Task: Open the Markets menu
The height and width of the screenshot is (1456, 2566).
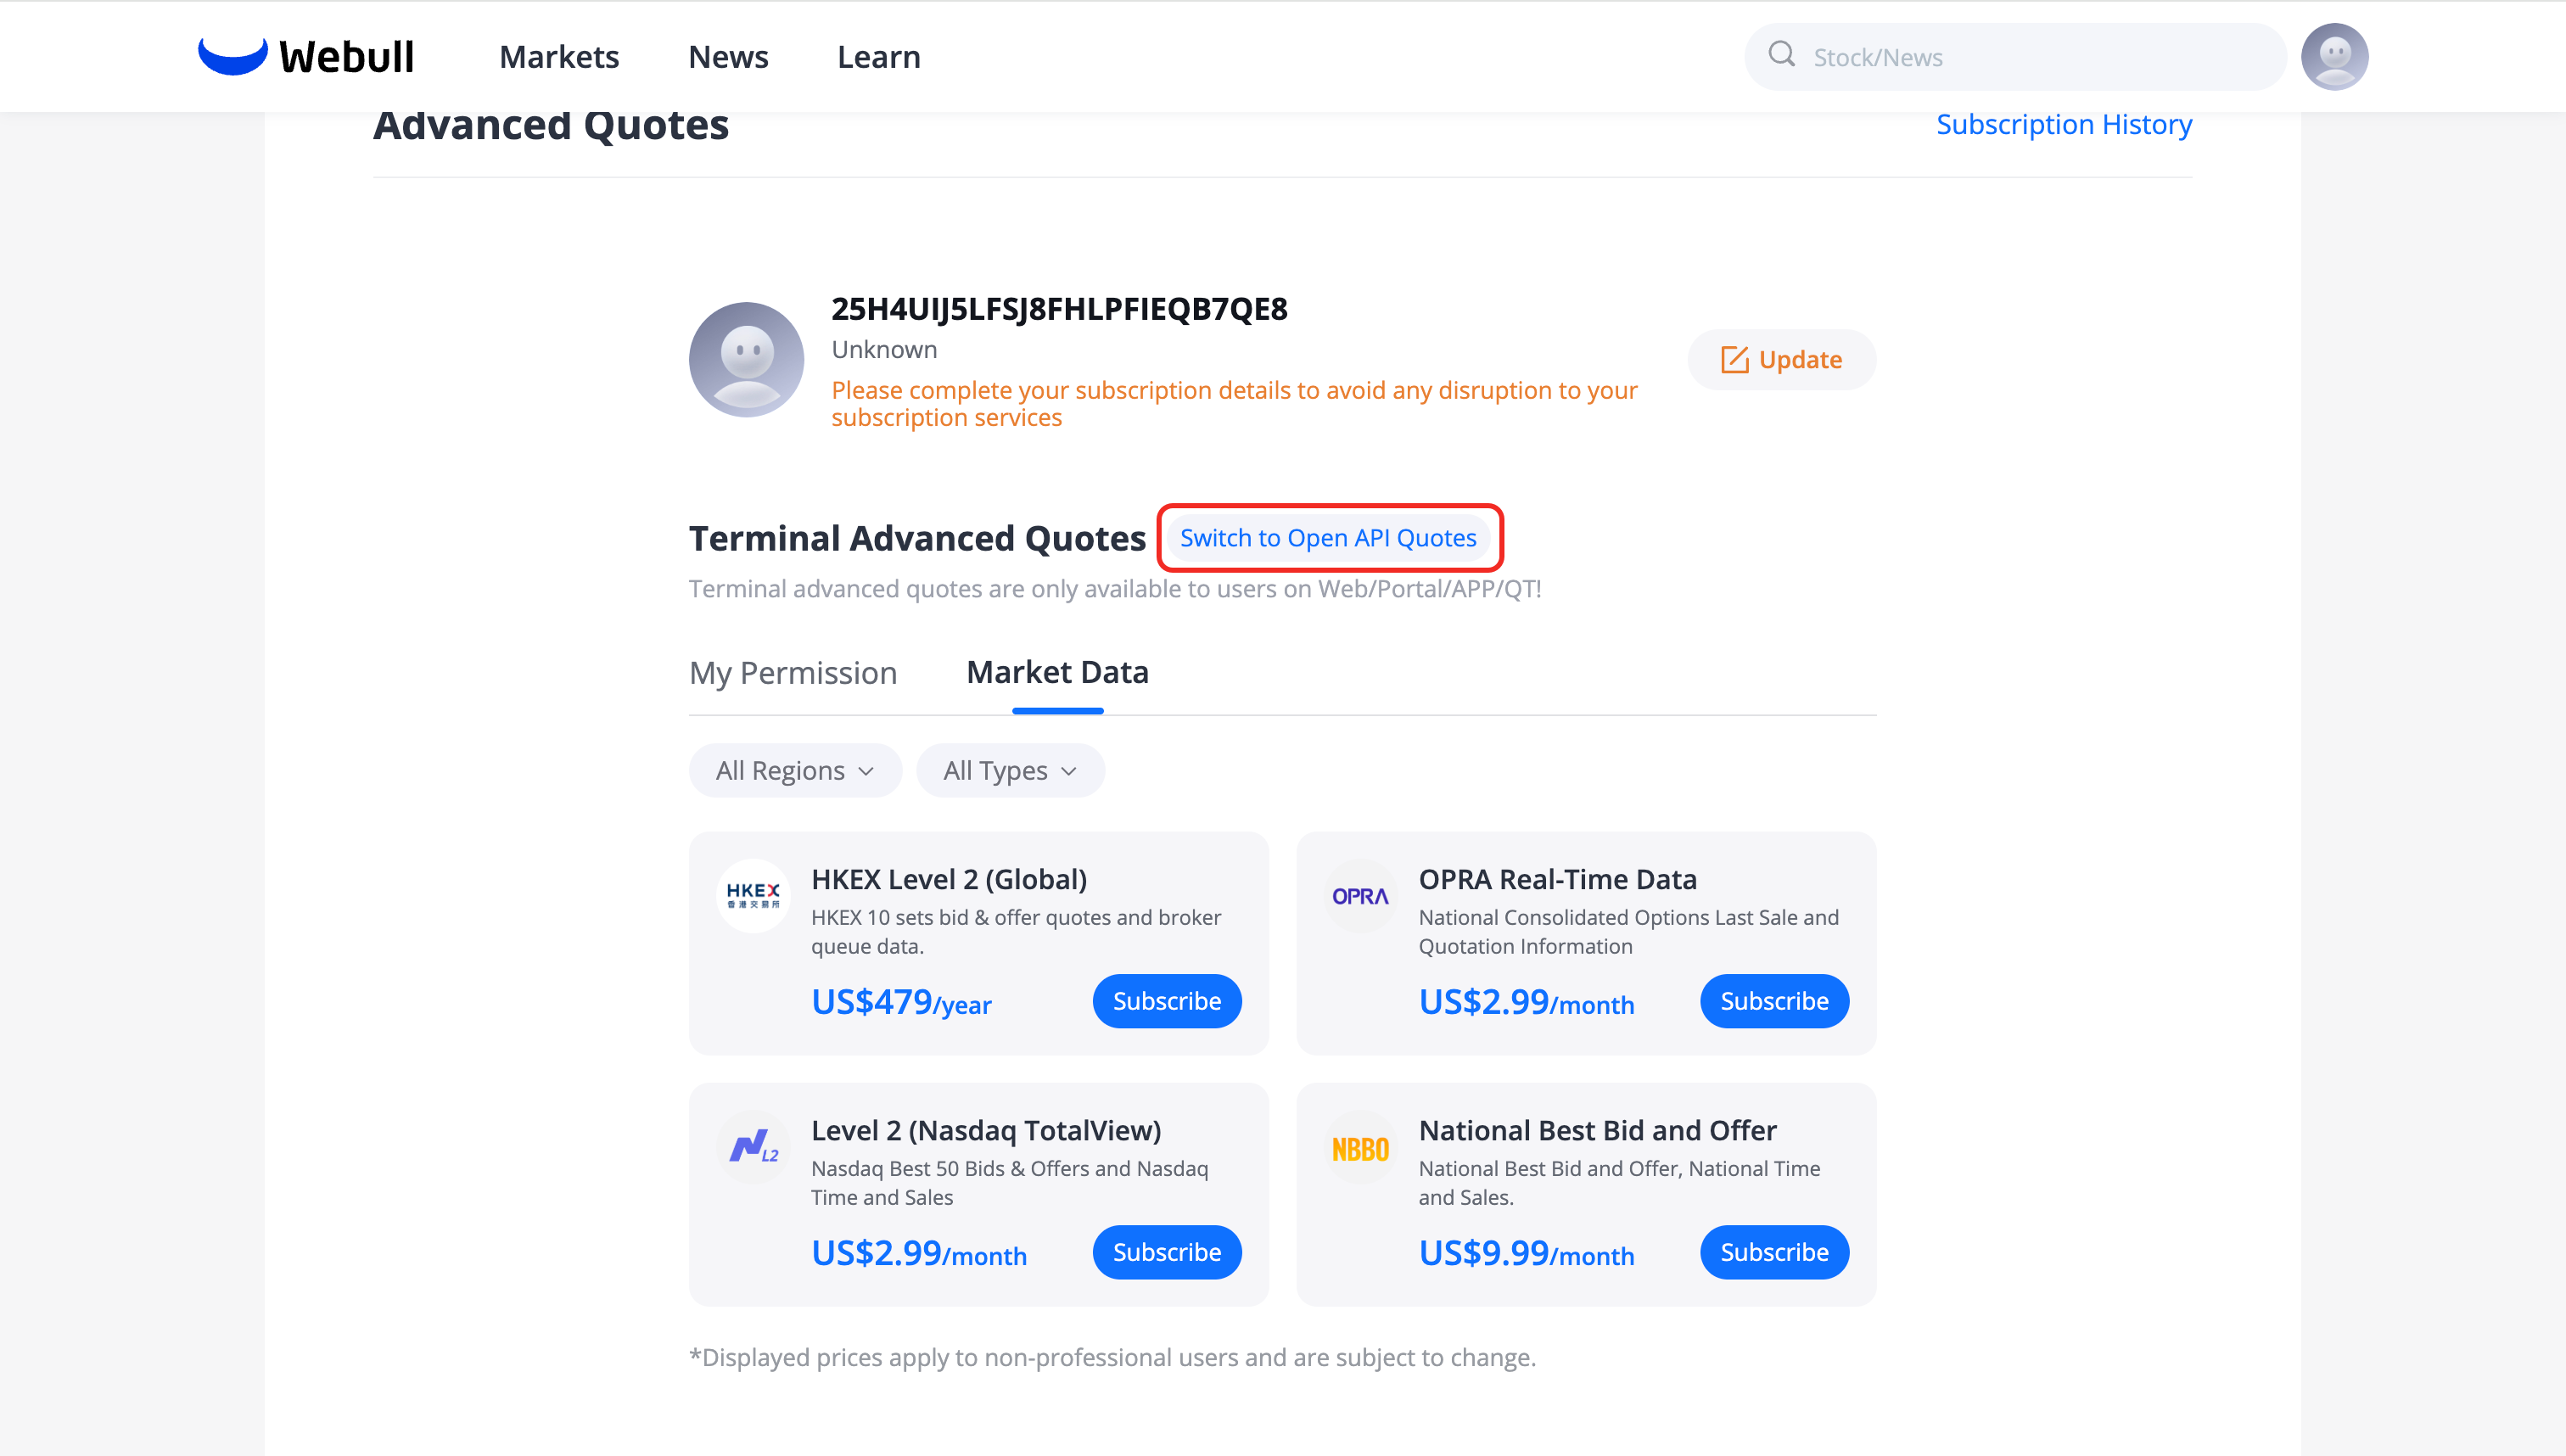Action: (x=559, y=57)
